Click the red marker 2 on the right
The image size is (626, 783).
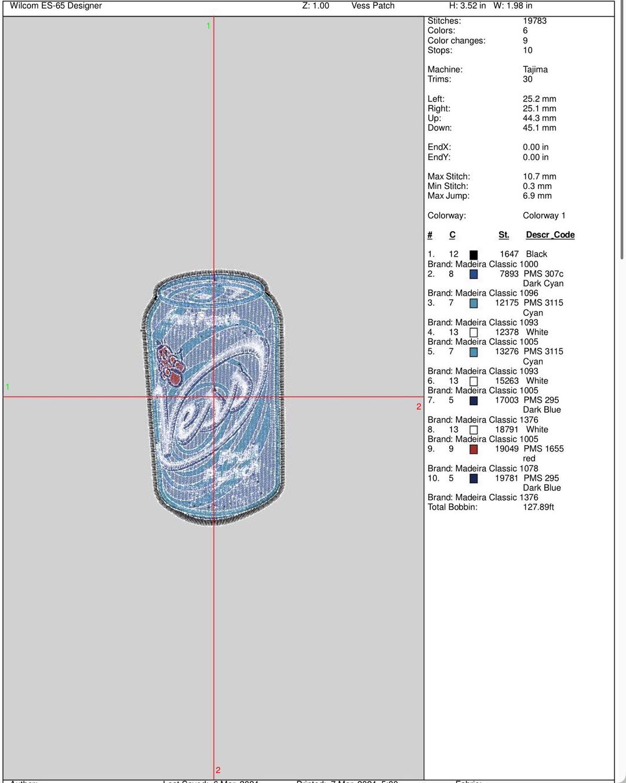tap(418, 406)
